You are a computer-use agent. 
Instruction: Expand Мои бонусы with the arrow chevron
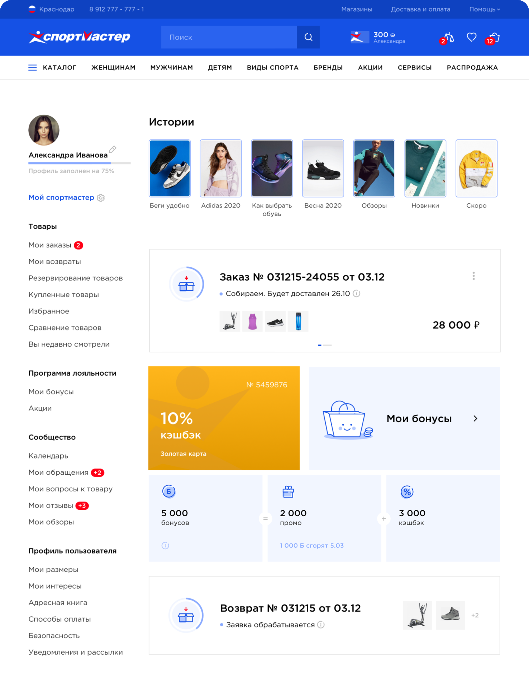point(475,419)
